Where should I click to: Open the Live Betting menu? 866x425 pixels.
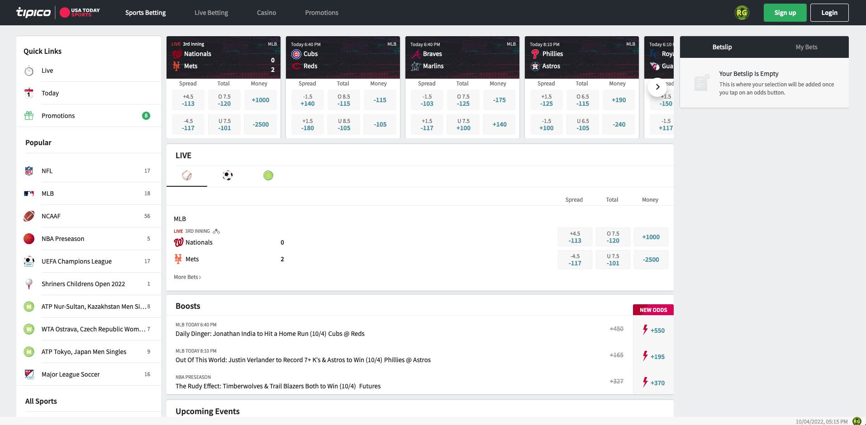pos(211,13)
